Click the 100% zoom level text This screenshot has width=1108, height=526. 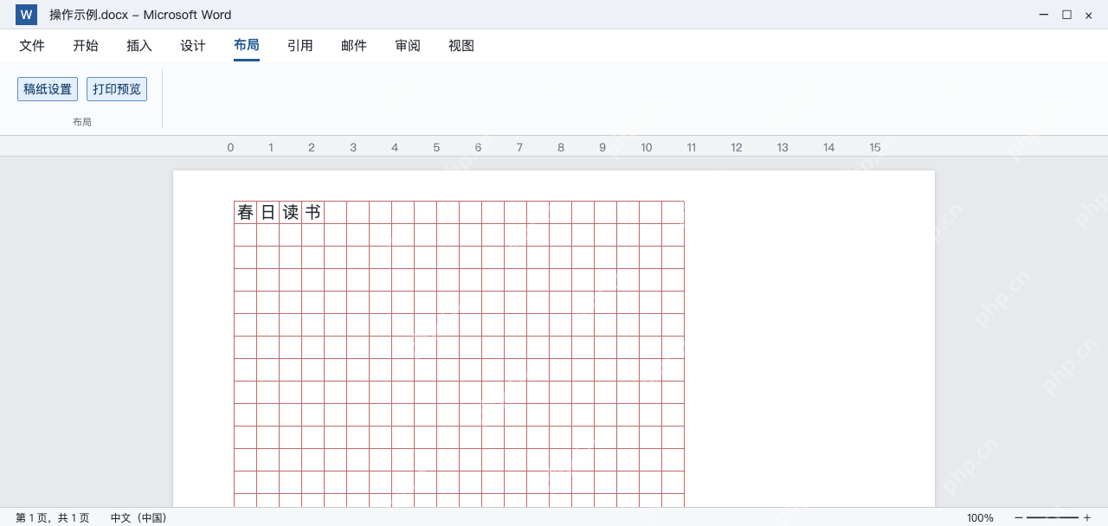(980, 518)
